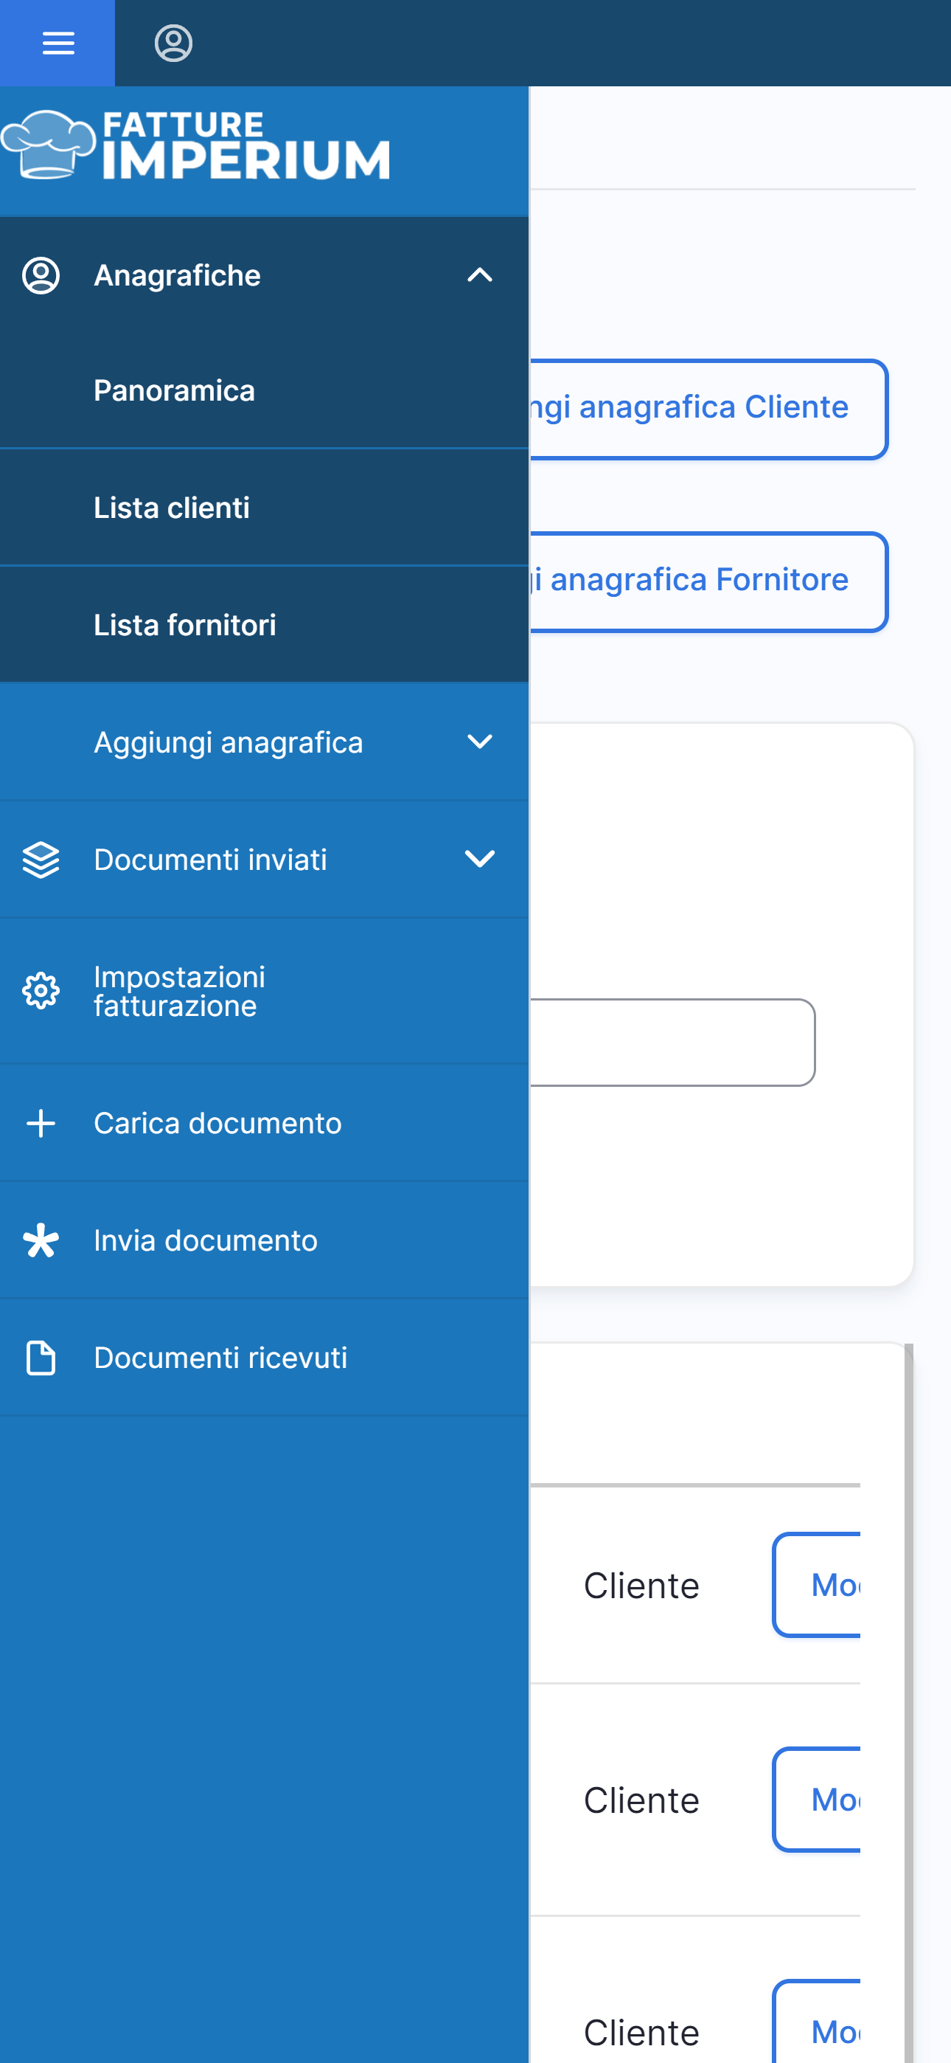This screenshot has width=951, height=2063.
Task: Collapse the Anagrafiche section chevron
Action: 479,275
